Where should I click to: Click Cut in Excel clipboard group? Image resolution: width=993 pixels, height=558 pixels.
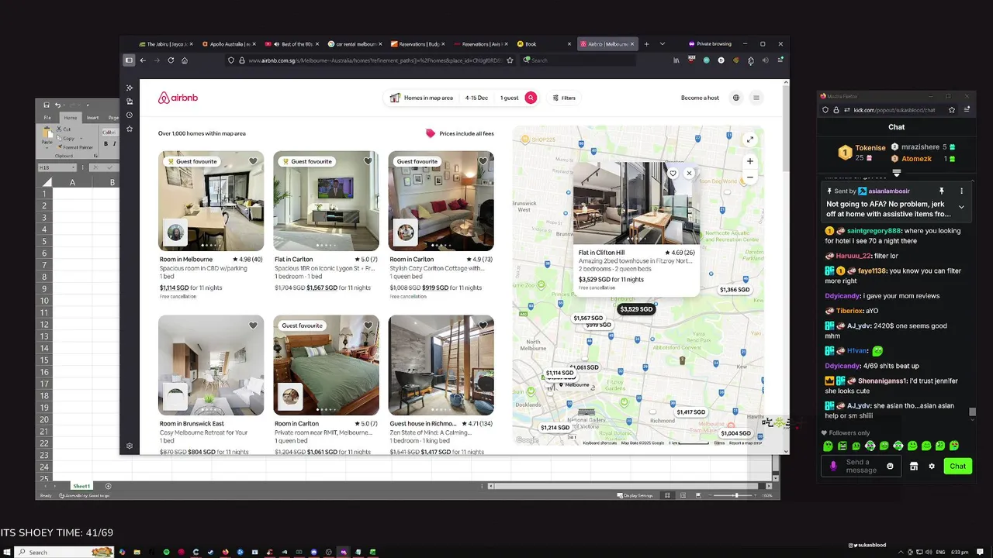64,129
